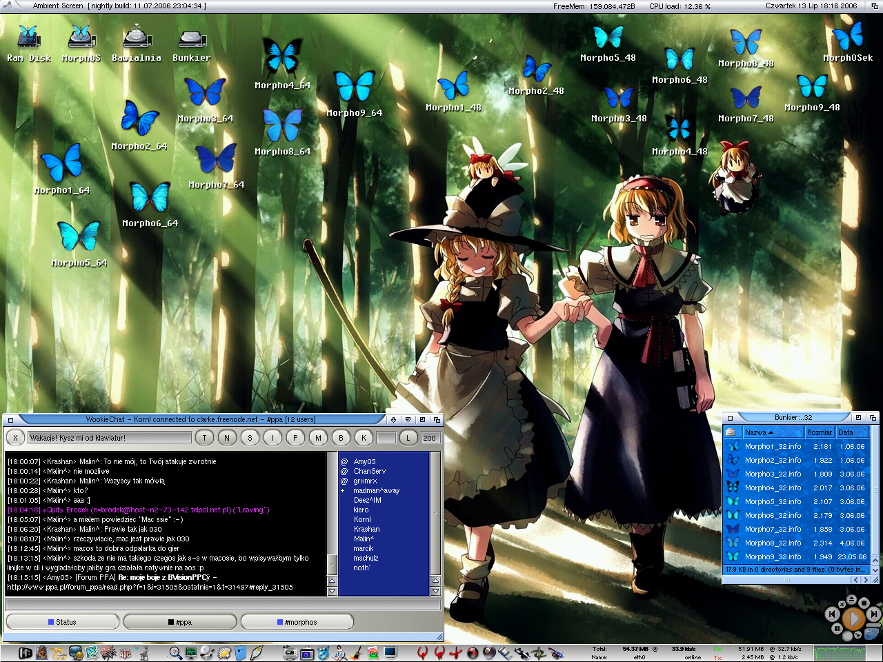Click the Bunkier window scroll-right arrow
The width and height of the screenshot is (883, 662).
click(x=866, y=581)
